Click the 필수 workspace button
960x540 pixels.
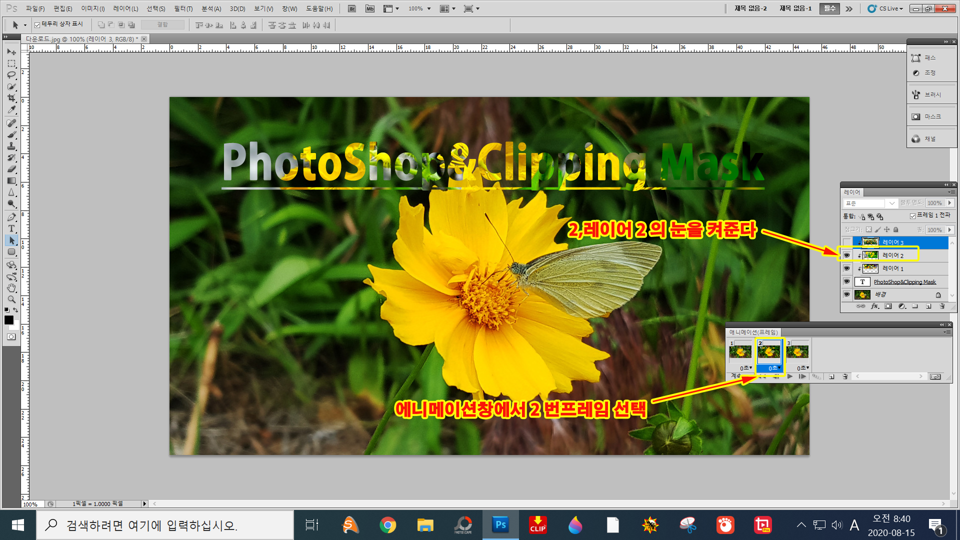[x=829, y=8]
